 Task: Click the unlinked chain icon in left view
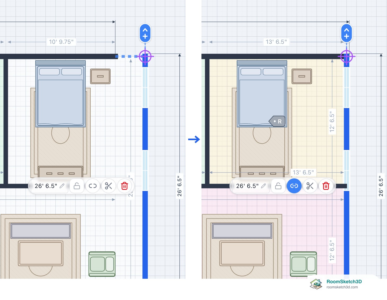[x=93, y=186]
